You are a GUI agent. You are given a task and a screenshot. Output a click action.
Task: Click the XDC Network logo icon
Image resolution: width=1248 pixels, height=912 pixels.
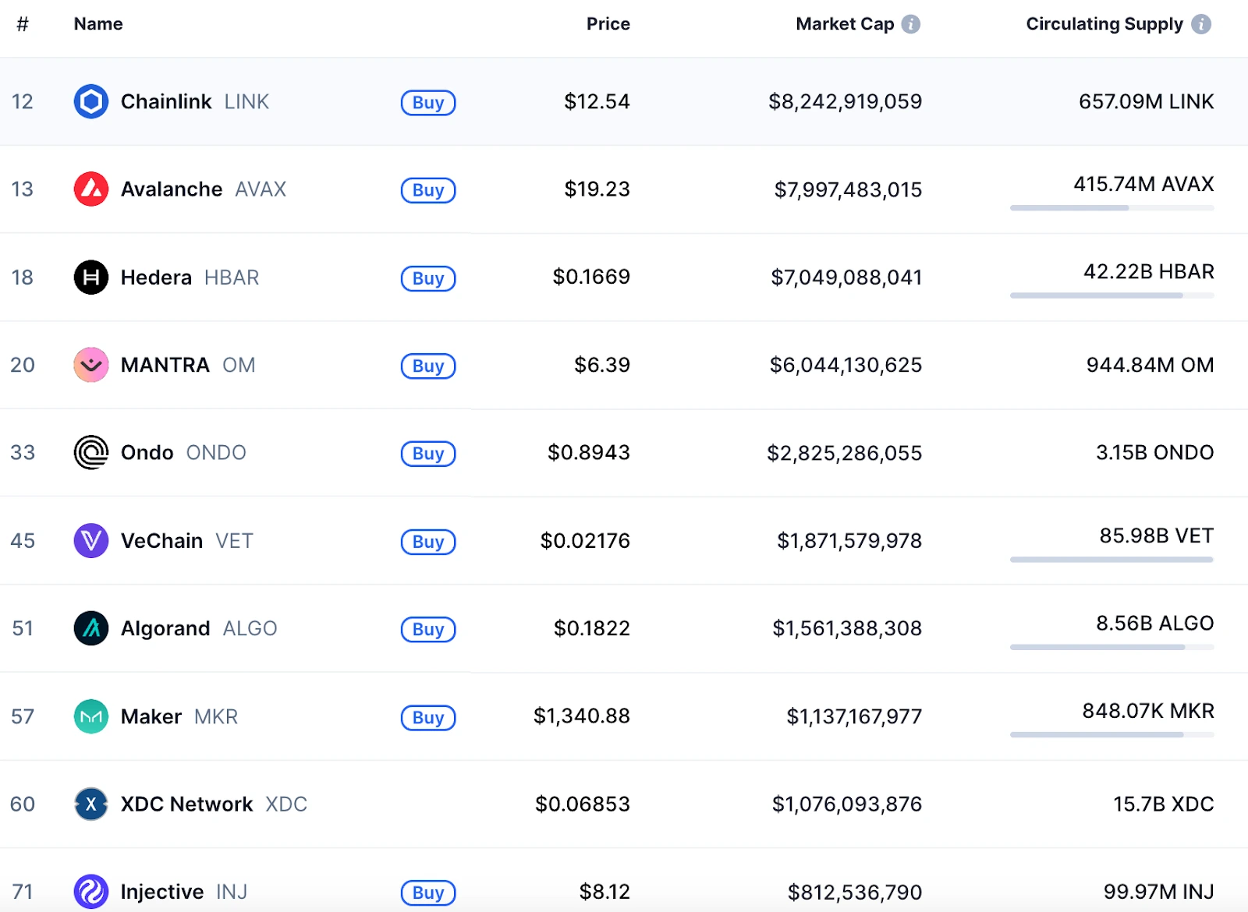[91, 804]
